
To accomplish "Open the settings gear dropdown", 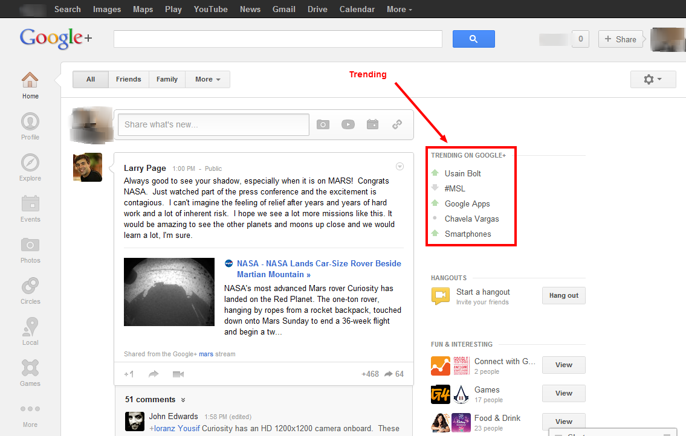I will point(652,79).
